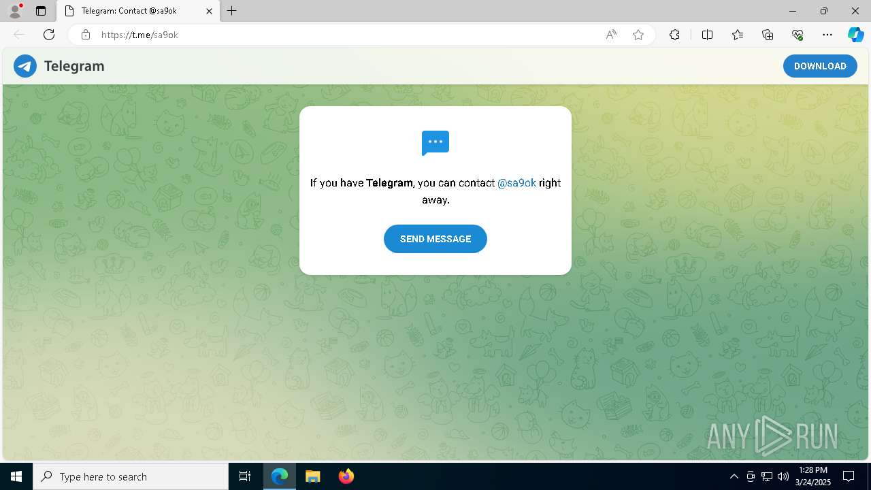The height and width of the screenshot is (490, 871).
Task: Open the Favorites list
Action: [738, 35]
